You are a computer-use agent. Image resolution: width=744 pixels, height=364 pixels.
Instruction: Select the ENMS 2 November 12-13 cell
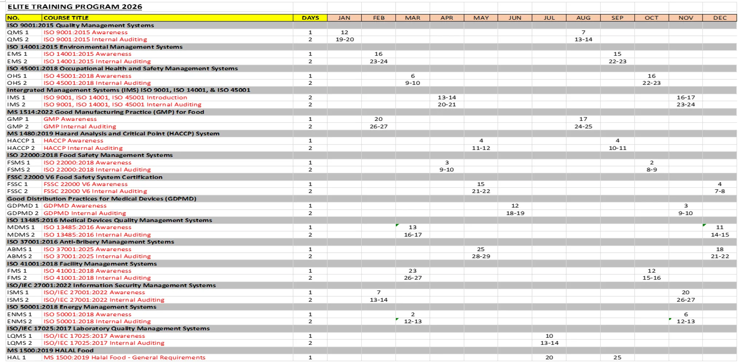click(x=686, y=321)
